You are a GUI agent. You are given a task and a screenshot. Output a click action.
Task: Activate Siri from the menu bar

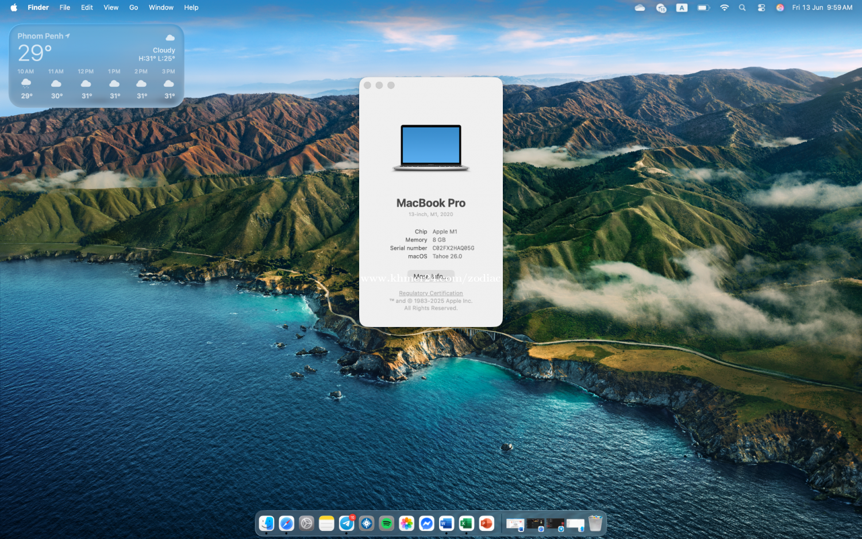(x=780, y=7)
